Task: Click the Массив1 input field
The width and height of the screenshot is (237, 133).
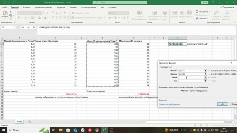Action: click(191, 71)
